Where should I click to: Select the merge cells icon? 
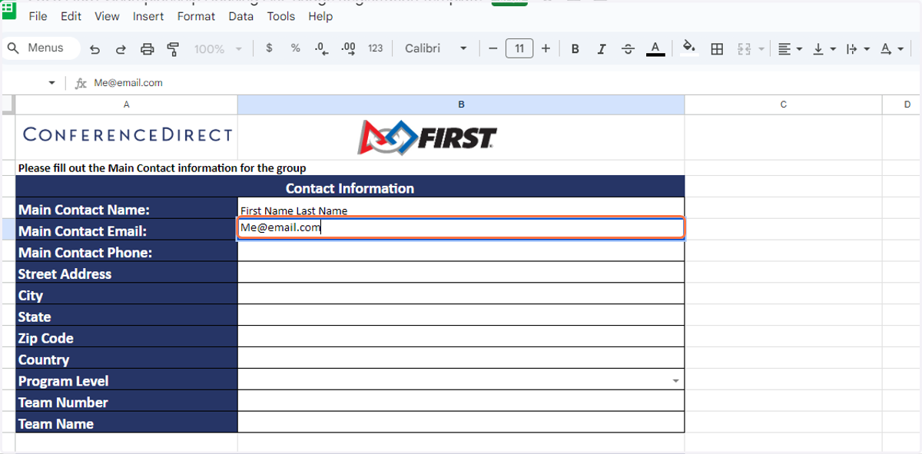pyautogui.click(x=744, y=49)
